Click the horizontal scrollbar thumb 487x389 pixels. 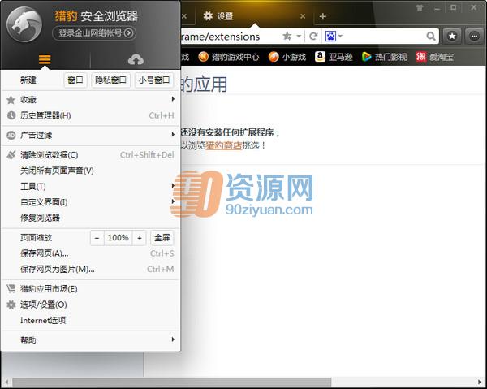pyautogui.click(x=172, y=382)
